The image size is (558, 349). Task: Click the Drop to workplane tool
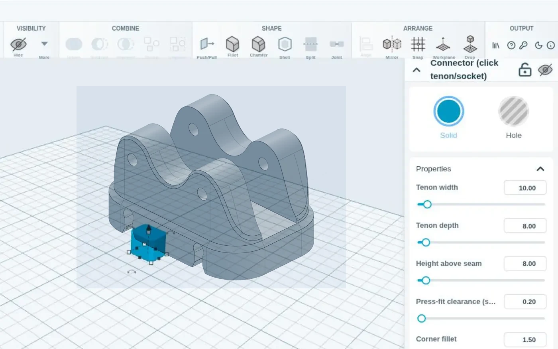(x=470, y=47)
